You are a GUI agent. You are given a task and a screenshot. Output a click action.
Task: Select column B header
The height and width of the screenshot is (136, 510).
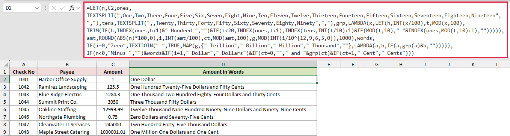[67, 64]
